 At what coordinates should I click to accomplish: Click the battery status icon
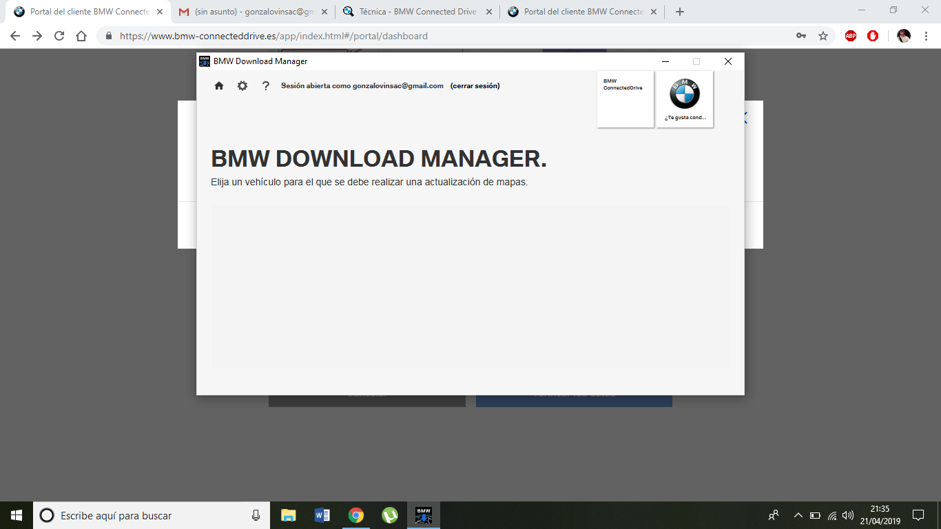click(x=815, y=515)
